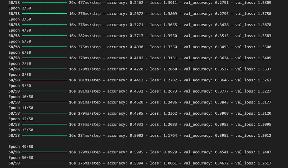Expand the truncated "..." output ellipsis
Image resolution: width=288 pixels, height=168 pixels.
click(x=12, y=141)
